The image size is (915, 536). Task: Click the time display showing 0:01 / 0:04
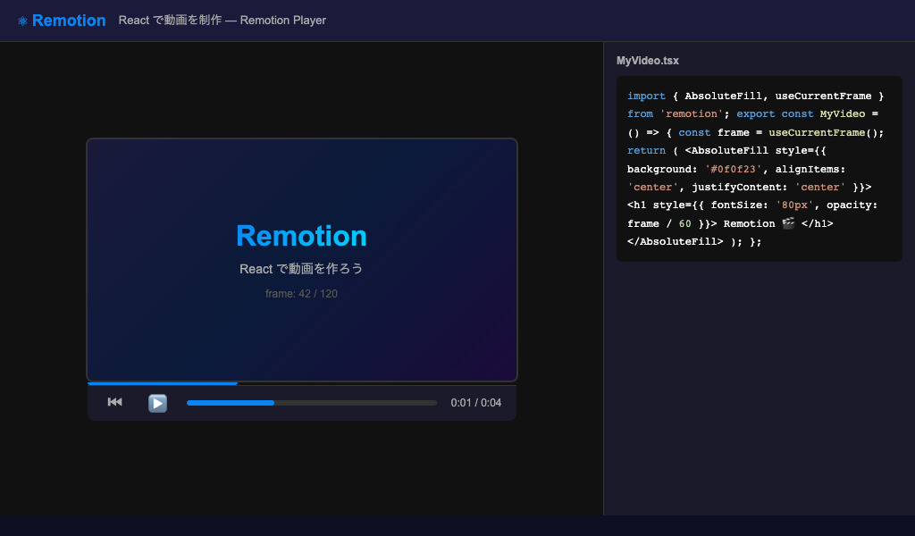(x=475, y=402)
